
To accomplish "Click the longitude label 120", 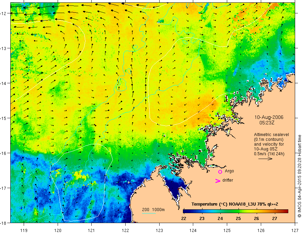I will point(58,230).
